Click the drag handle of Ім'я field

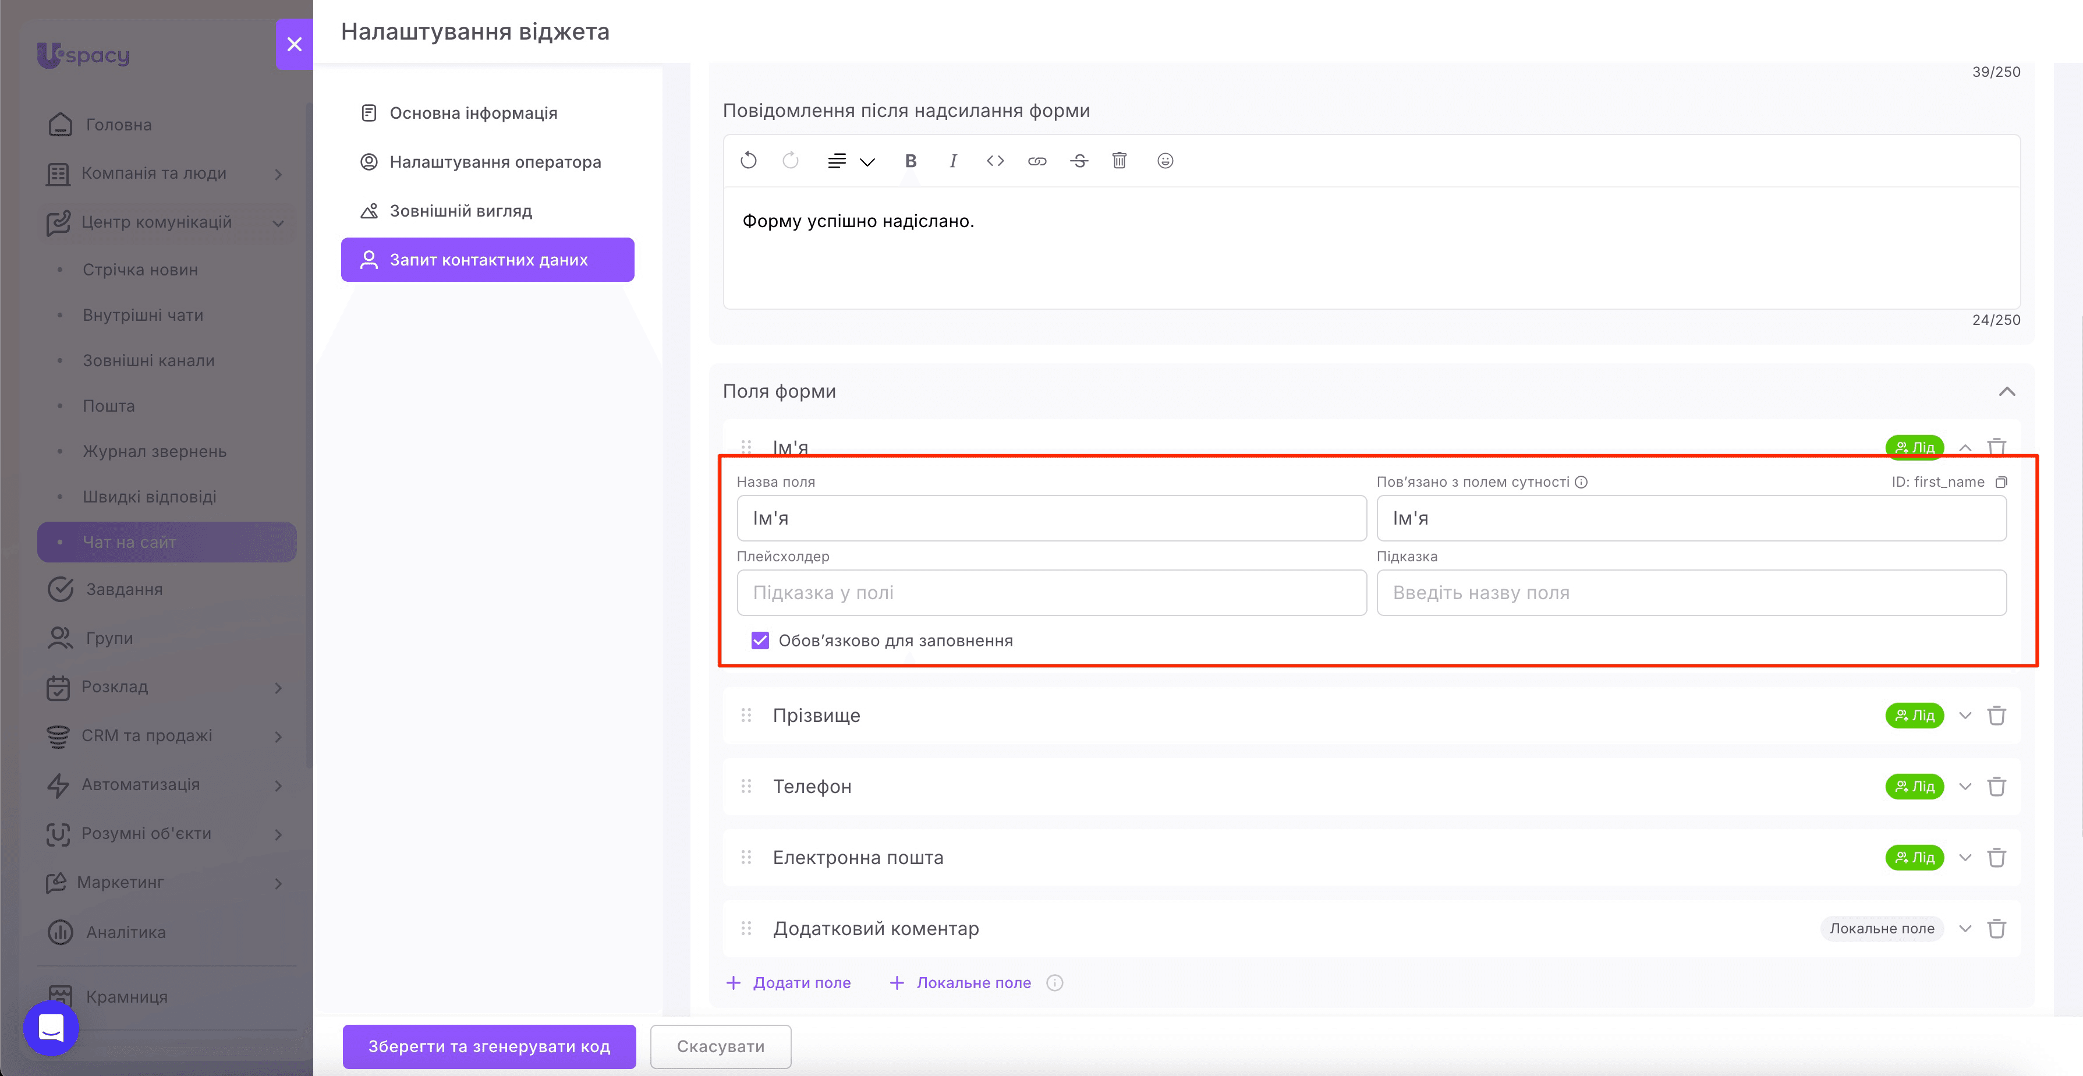[x=746, y=447]
